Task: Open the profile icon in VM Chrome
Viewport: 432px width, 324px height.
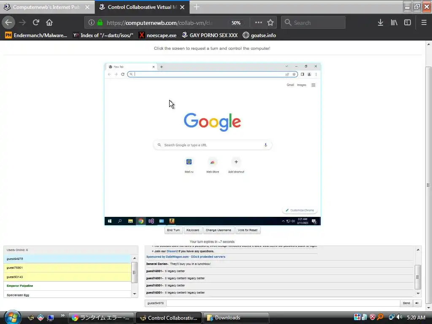Action: (309, 74)
